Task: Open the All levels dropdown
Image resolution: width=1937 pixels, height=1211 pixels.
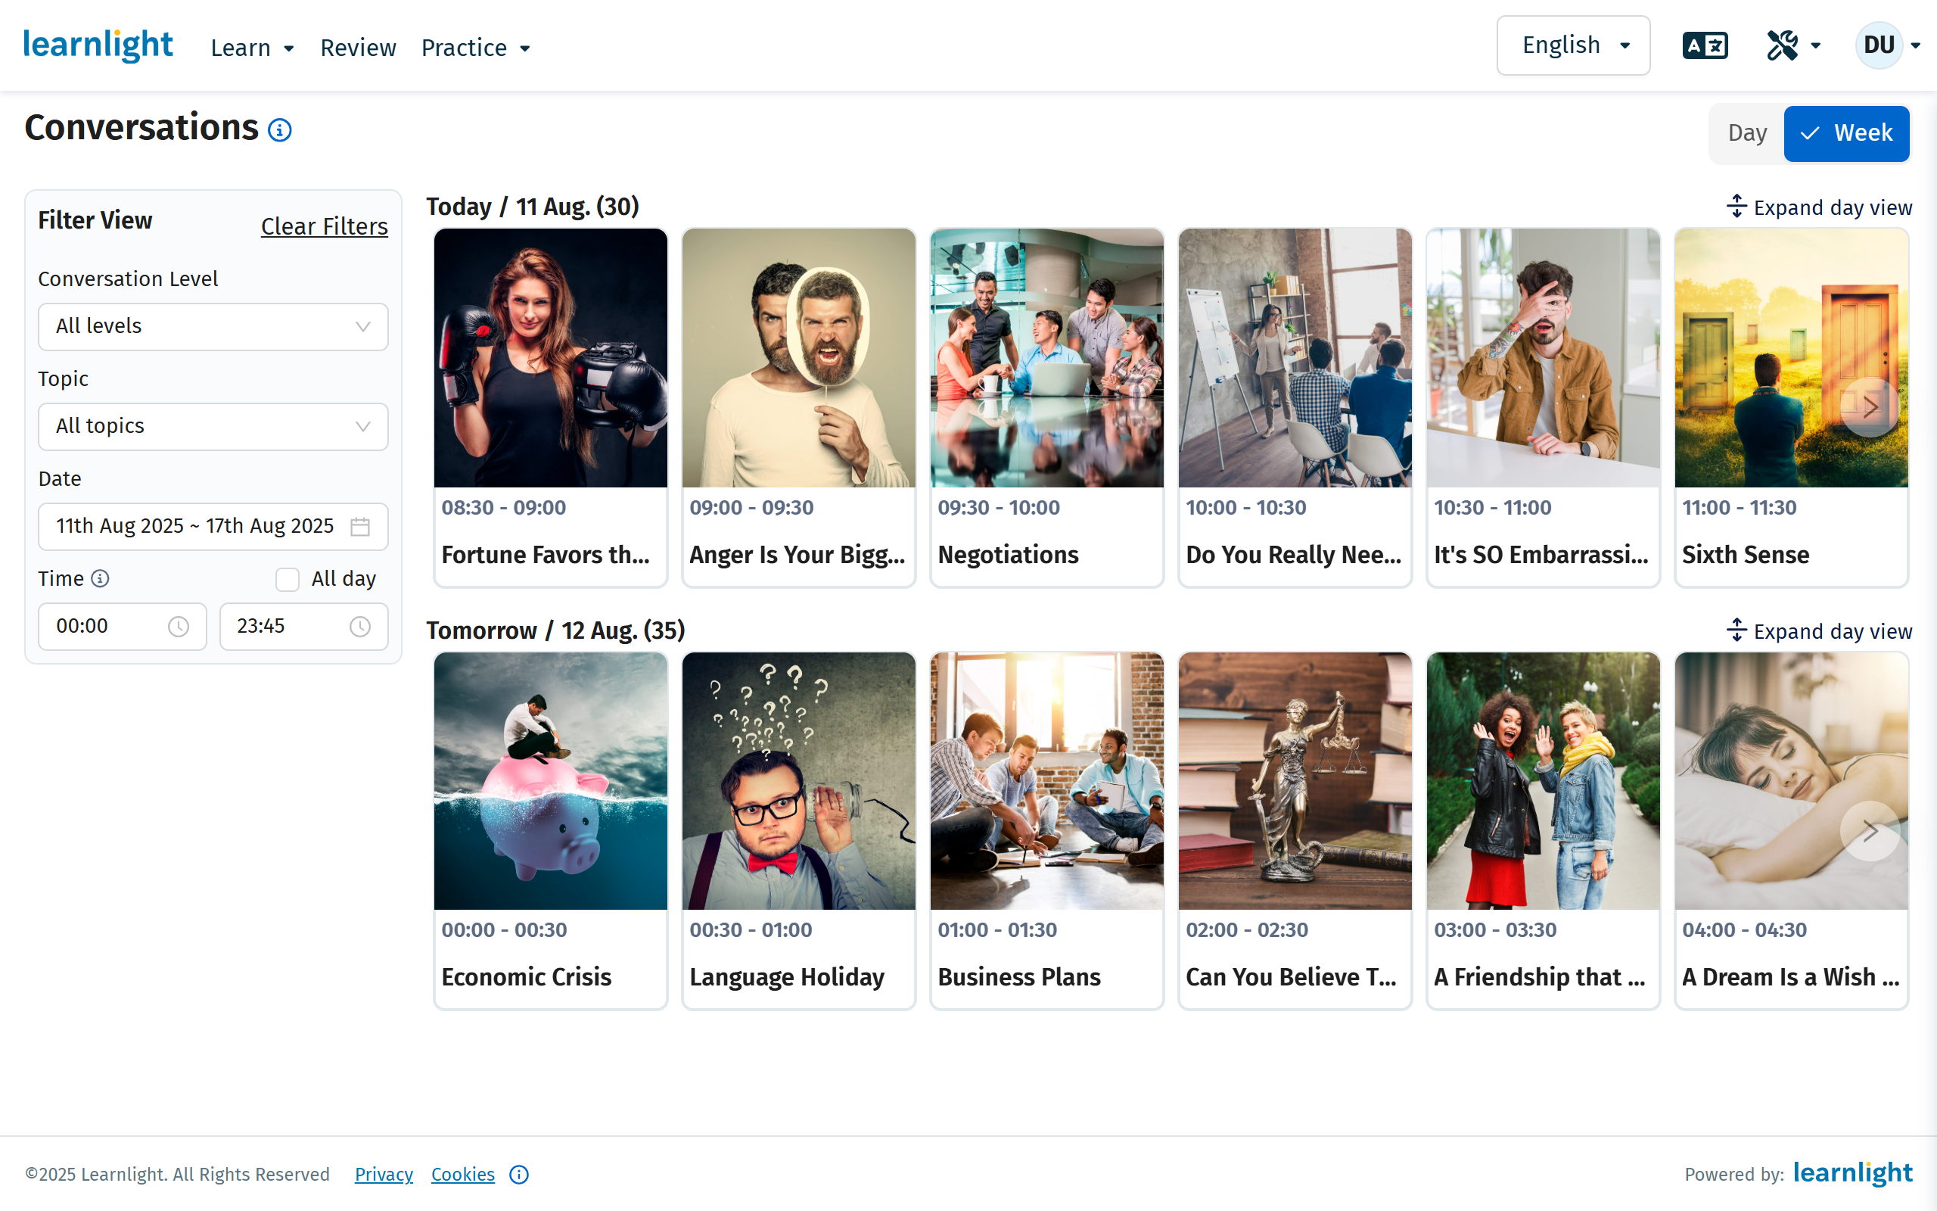Action: point(213,327)
